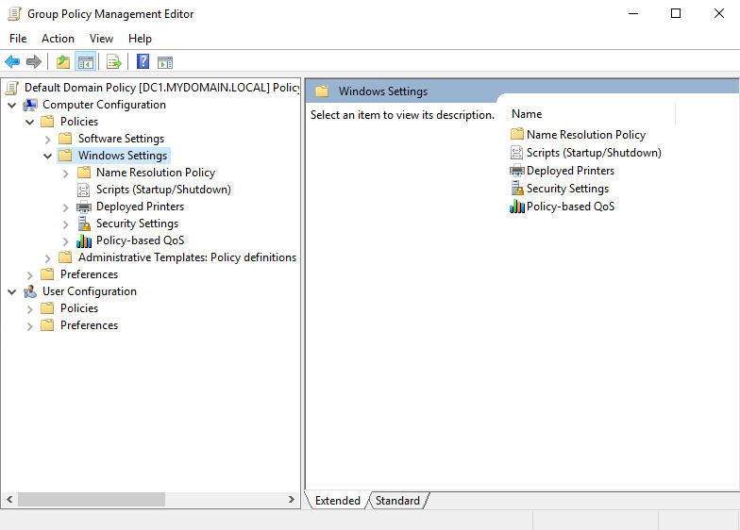Open the Action menu
The width and height of the screenshot is (740, 530).
(58, 39)
